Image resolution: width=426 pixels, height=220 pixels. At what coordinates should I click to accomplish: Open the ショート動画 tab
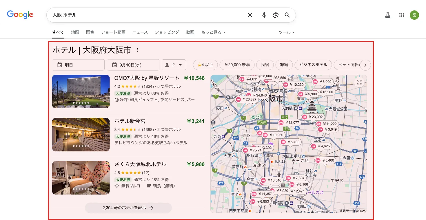[113, 32]
